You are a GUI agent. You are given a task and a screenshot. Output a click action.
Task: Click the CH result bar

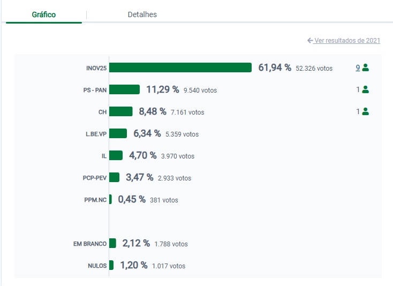(120, 111)
